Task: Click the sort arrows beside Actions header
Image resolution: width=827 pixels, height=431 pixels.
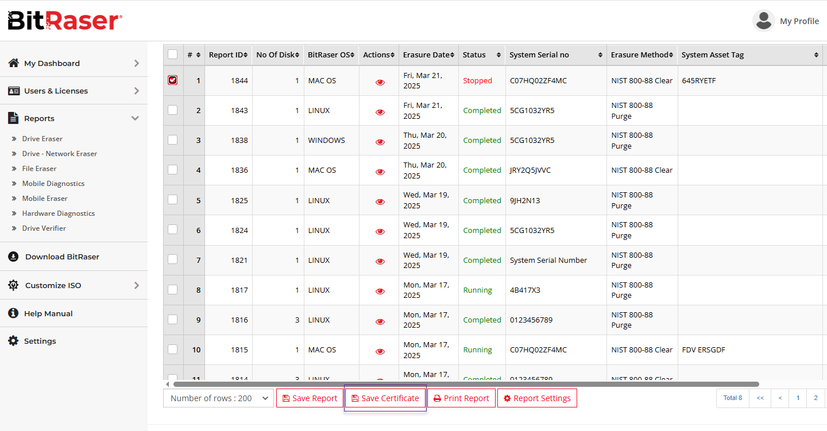Action: (x=392, y=55)
